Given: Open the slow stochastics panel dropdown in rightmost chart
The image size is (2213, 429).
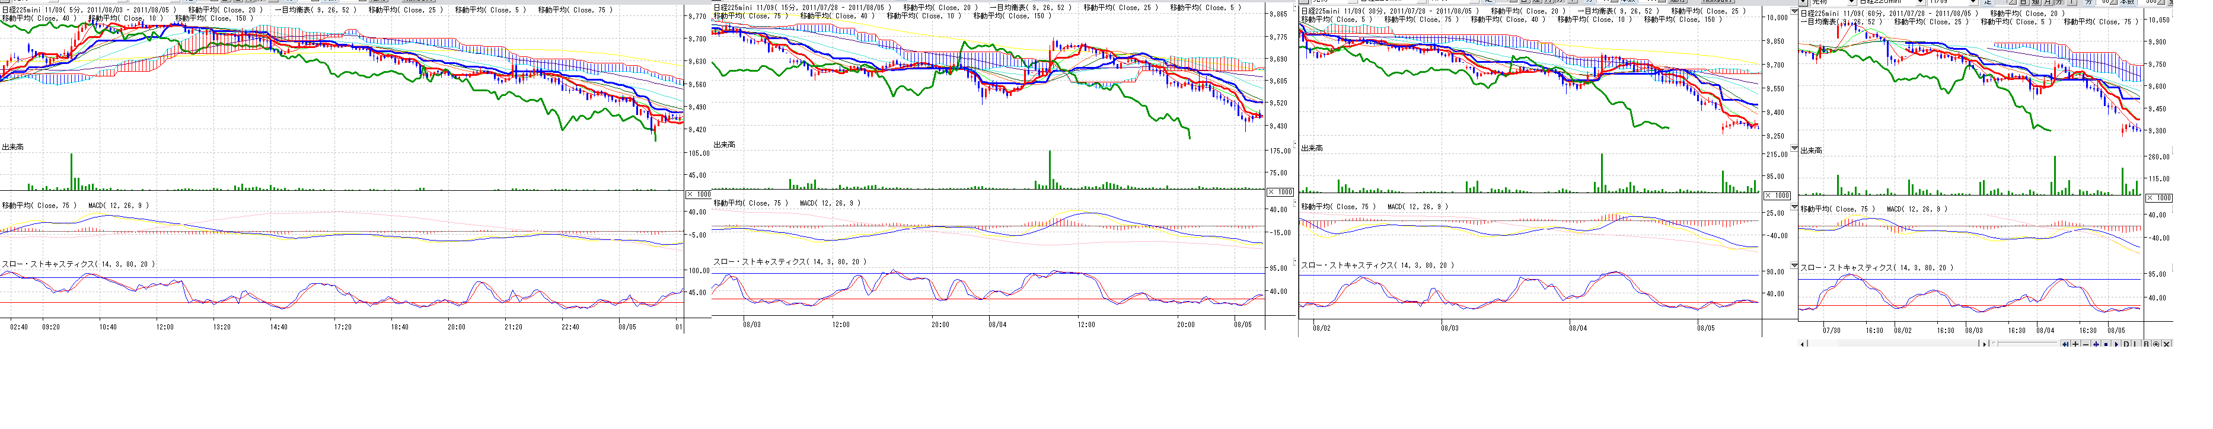Looking at the screenshot, I should (1794, 265).
